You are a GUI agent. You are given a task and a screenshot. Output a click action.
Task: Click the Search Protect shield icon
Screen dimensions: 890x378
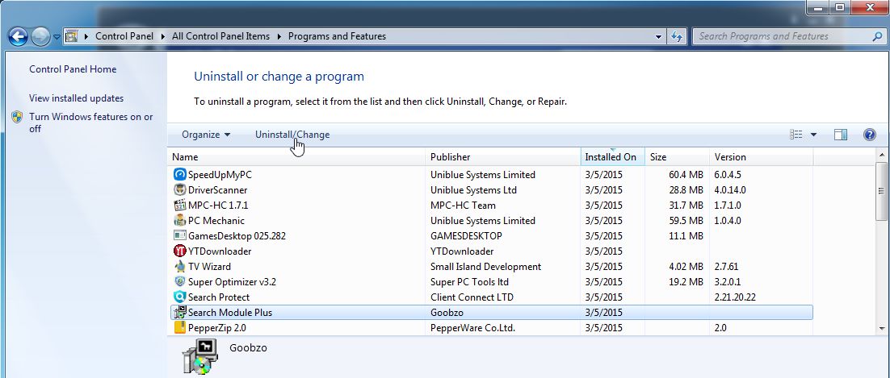click(179, 297)
